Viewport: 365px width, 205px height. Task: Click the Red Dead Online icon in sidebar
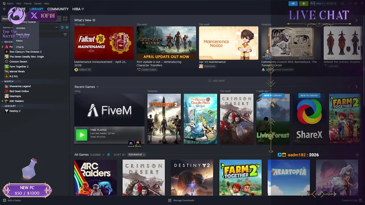(x=7, y=91)
